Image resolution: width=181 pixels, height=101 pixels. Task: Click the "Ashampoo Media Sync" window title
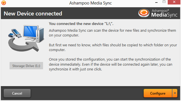90,3
